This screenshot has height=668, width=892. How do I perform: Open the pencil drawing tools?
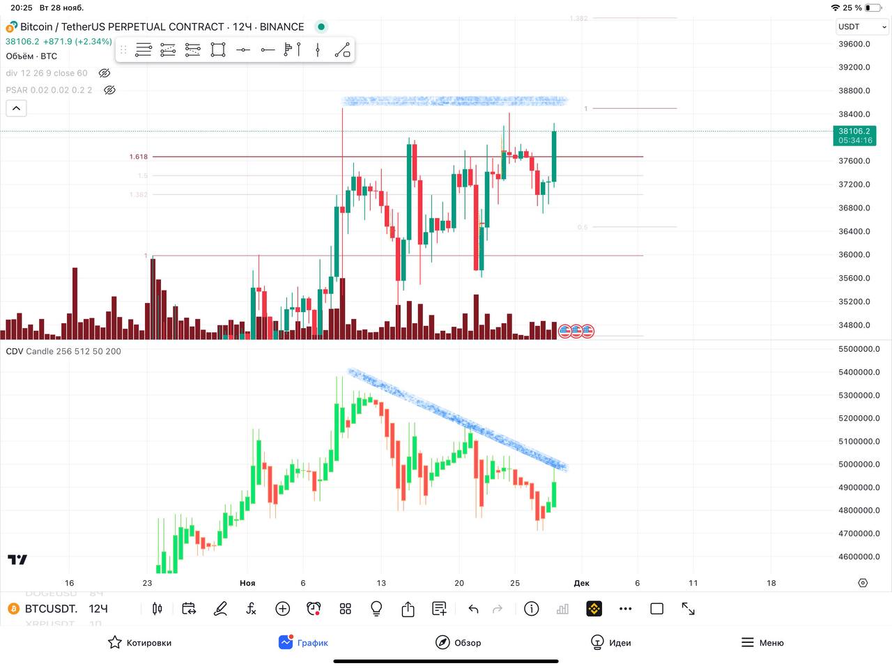pos(220,609)
